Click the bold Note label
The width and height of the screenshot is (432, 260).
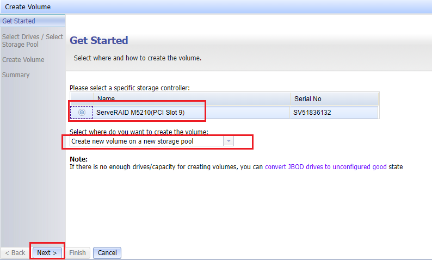coord(78,159)
